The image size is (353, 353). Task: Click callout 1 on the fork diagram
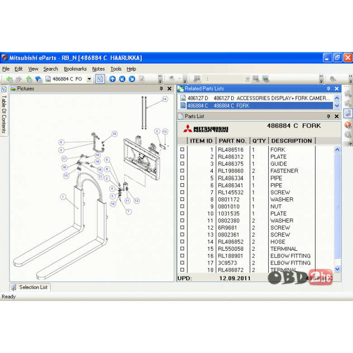(63, 197)
